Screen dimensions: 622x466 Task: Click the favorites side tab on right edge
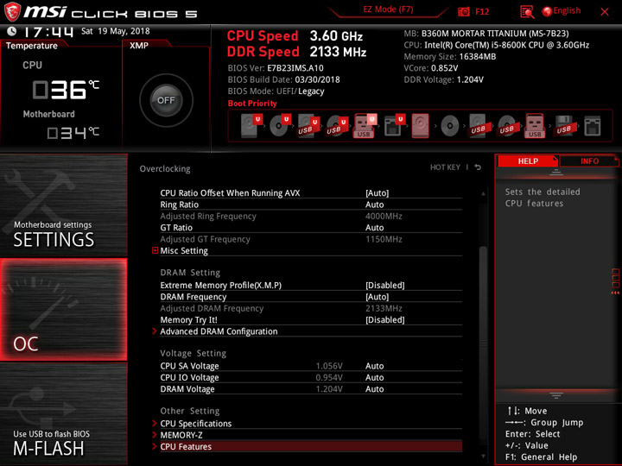coord(615,281)
